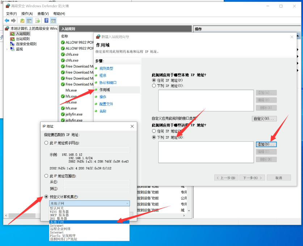303x246 pixels.
Task: Go to the 操作 wizard step
Action: [x=102, y=97]
